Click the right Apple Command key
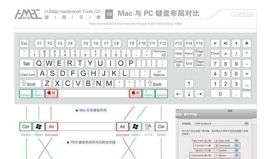This screenshot has width=271, height=159. point(135,93)
